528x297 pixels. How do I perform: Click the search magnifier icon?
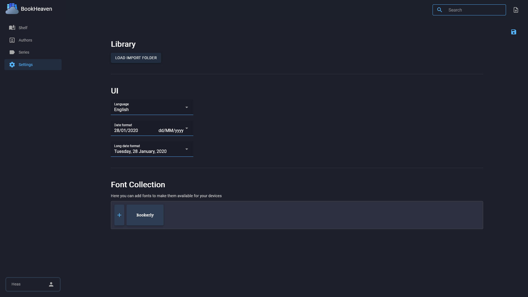pos(440,10)
